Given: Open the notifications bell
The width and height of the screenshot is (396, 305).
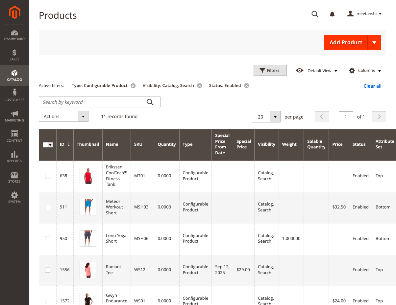Looking at the screenshot, I should pyautogui.click(x=332, y=14).
